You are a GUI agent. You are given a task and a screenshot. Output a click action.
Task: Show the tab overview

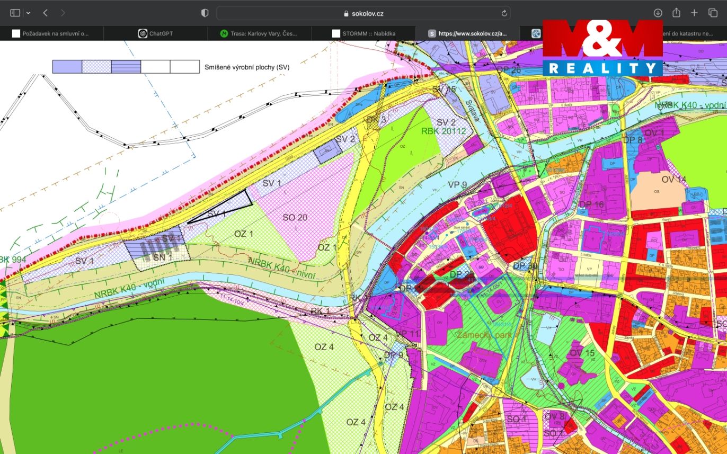[713, 13]
